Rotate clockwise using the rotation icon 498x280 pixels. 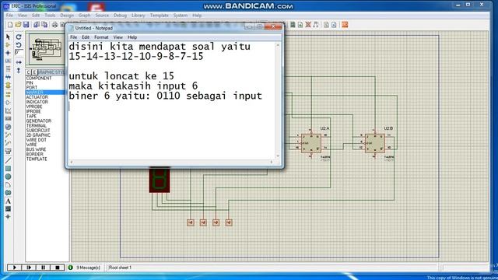pos(19,37)
